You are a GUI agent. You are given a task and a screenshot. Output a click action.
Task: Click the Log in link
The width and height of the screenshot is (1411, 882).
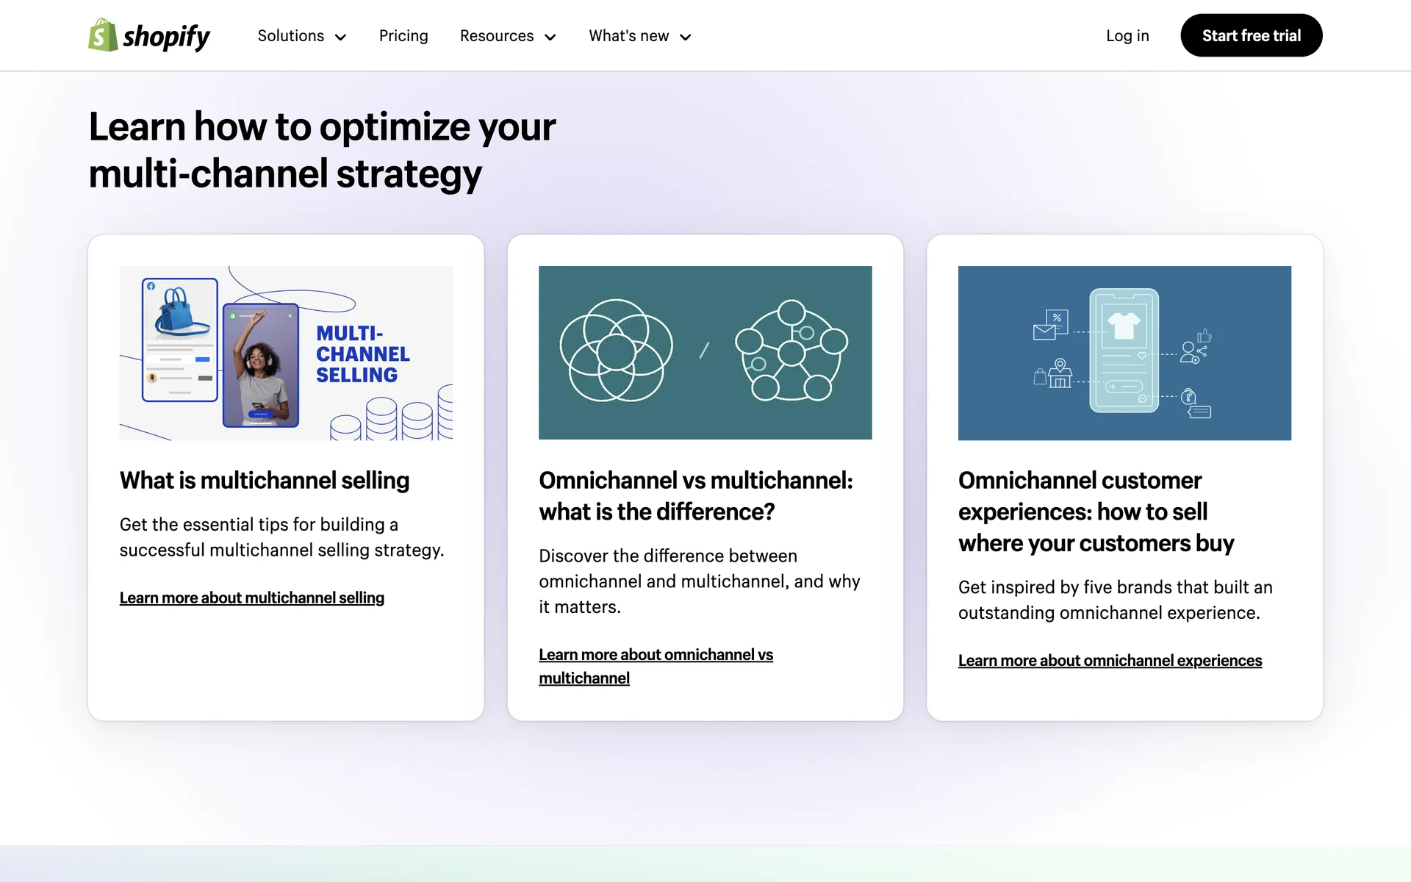tap(1127, 36)
